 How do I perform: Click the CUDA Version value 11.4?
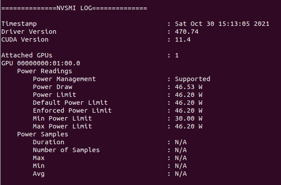pyautogui.click(x=183, y=39)
